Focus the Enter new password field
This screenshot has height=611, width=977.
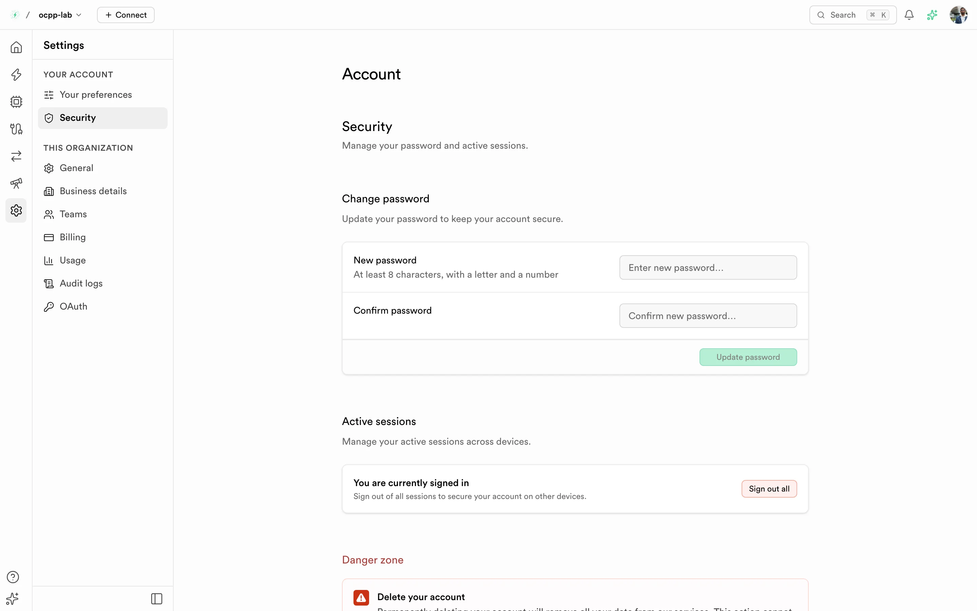[x=708, y=267]
